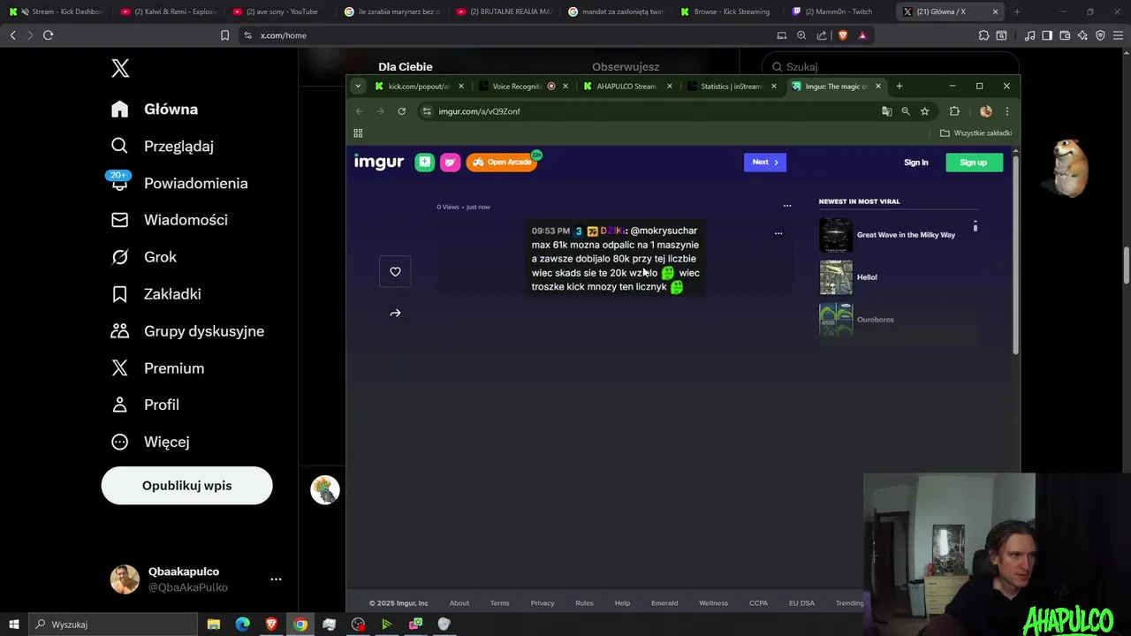The image size is (1131, 636).
Task: Open File Explorer from taskbar
Action: pyautogui.click(x=214, y=625)
